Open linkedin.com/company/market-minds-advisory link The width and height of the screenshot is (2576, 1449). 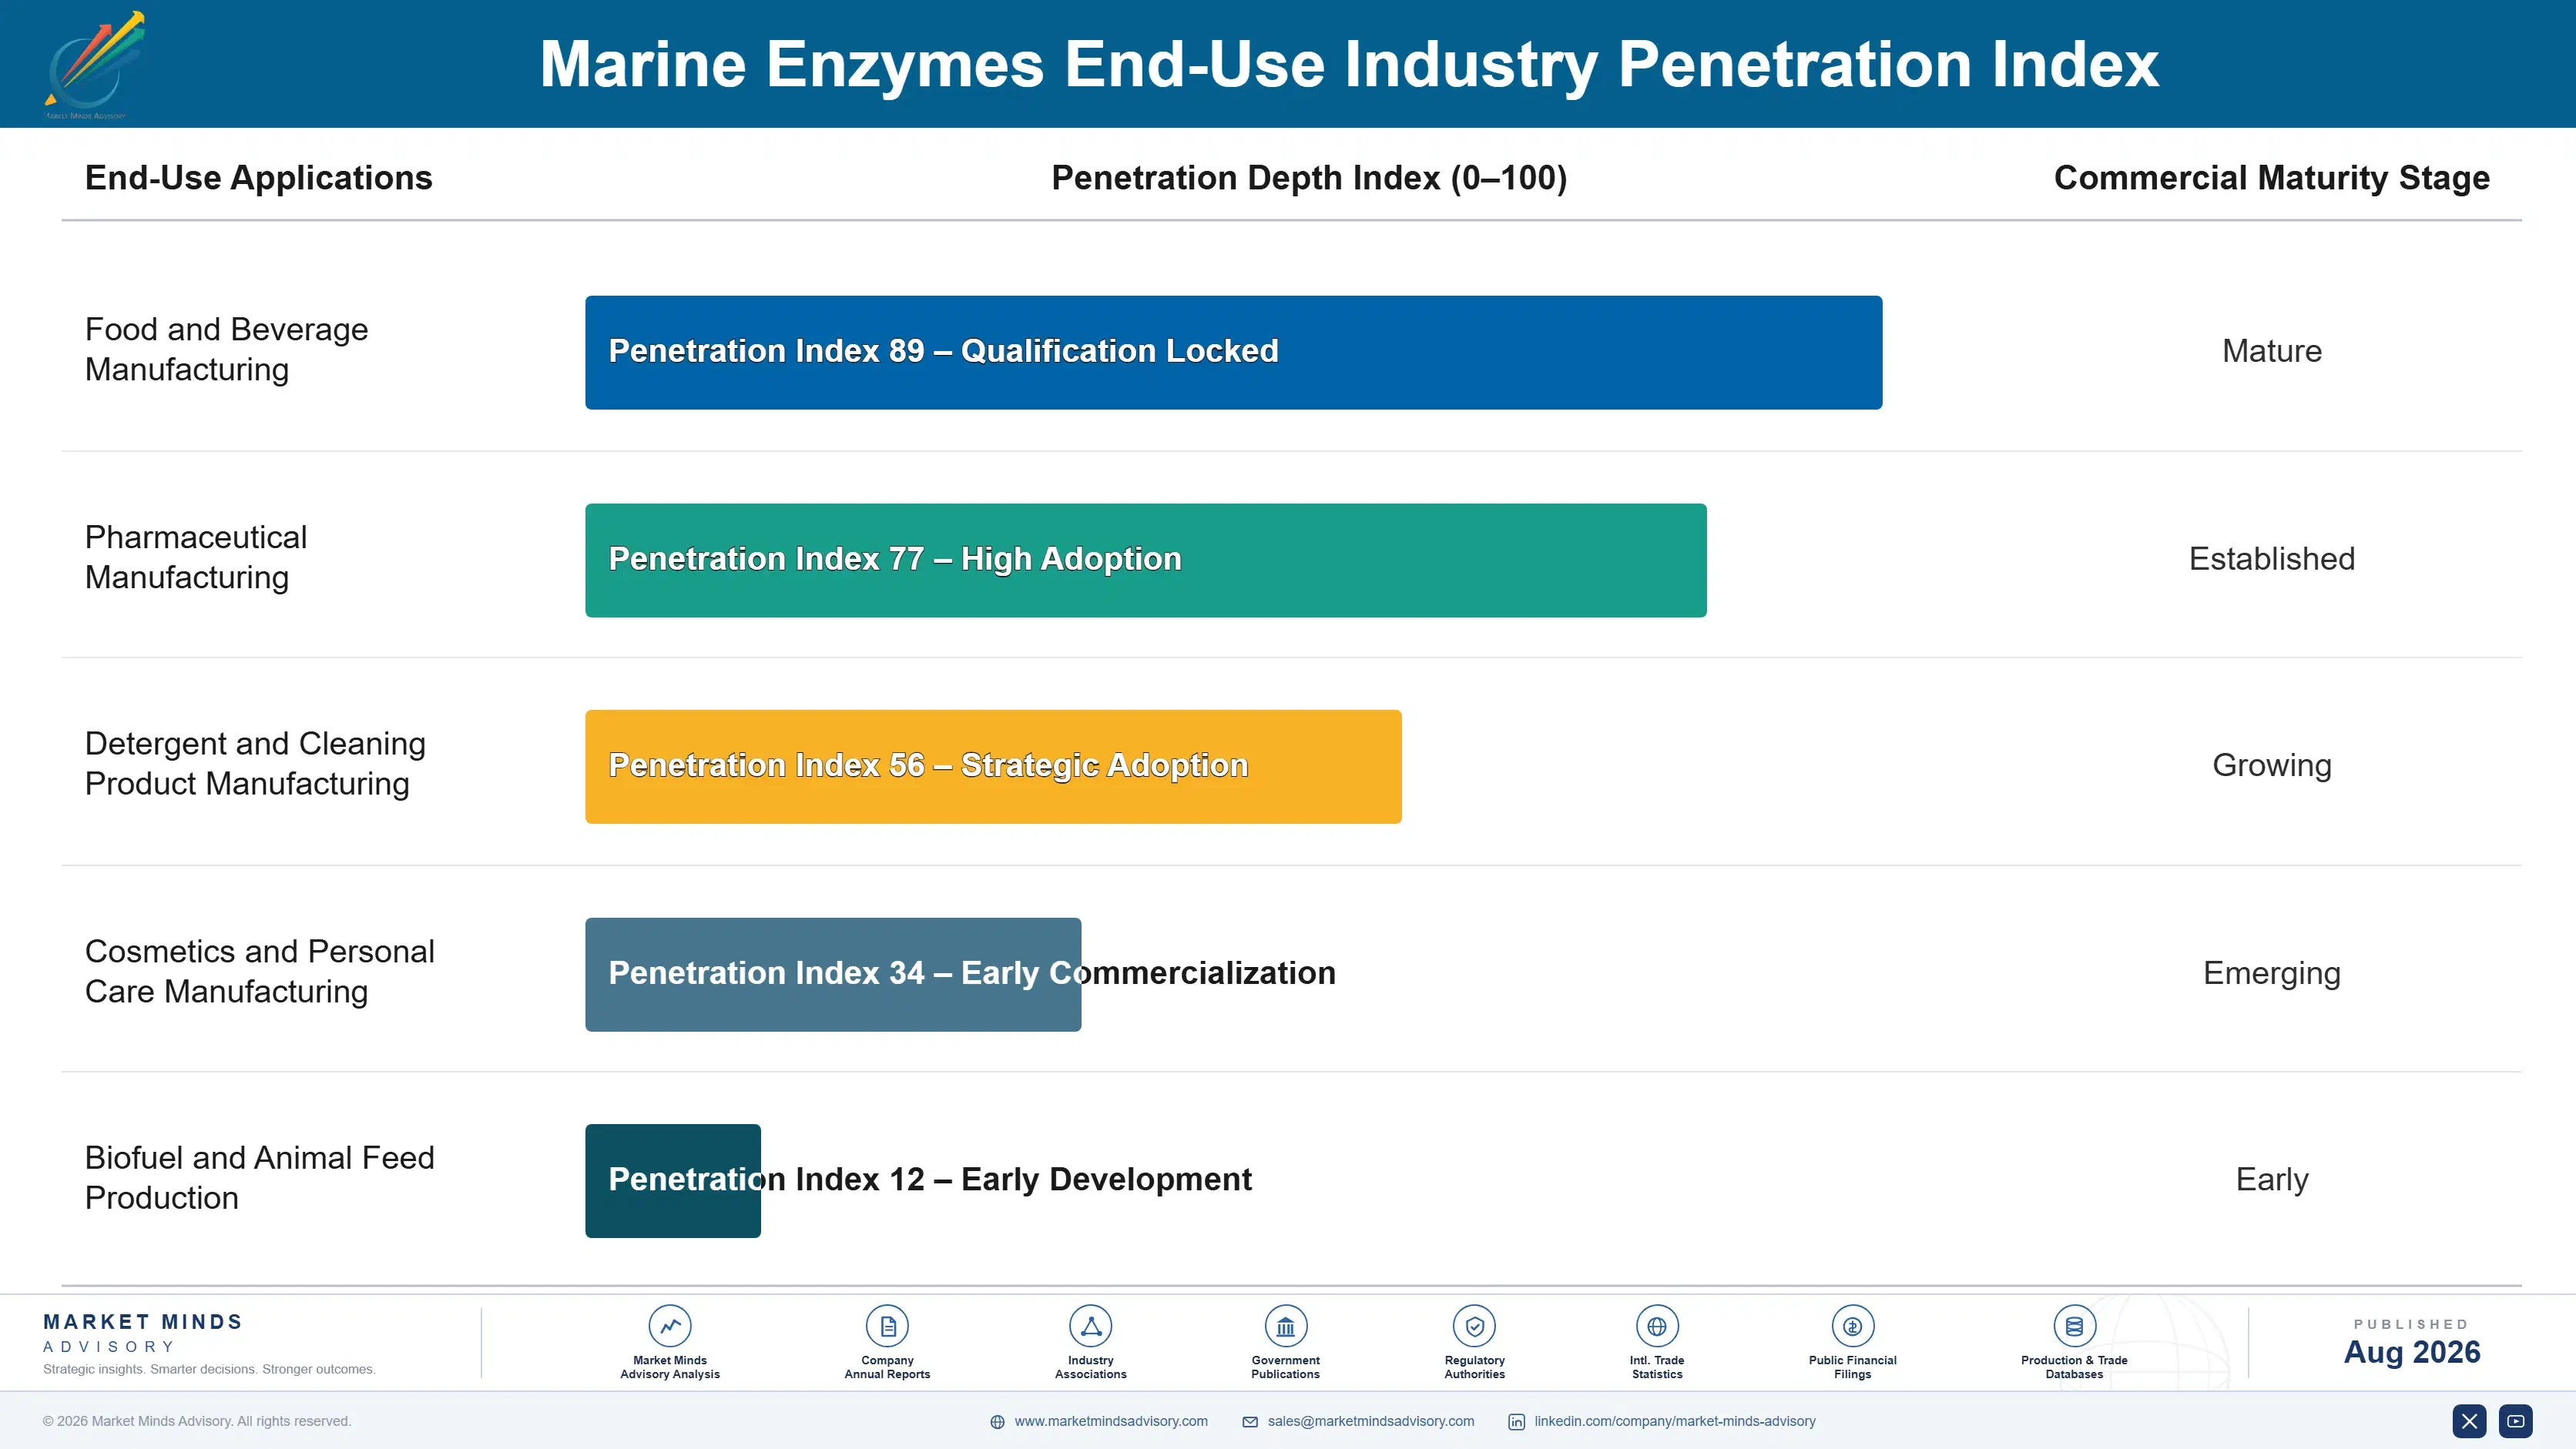coord(1675,1421)
